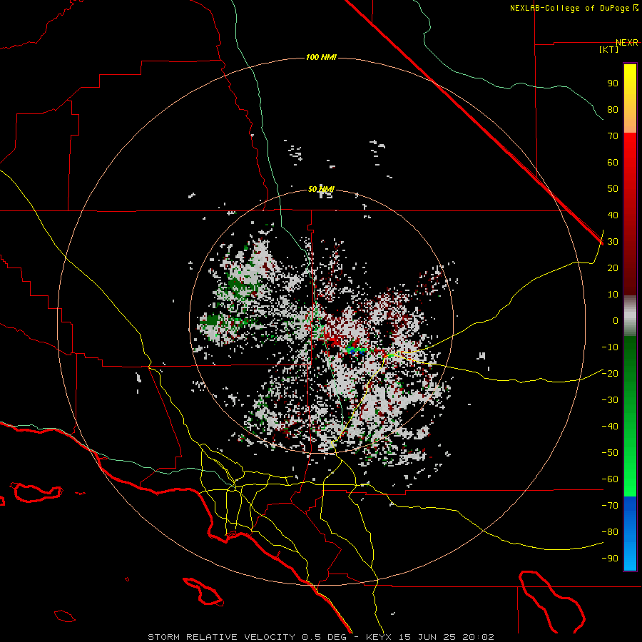Click the positive 80 knot scale label
The height and width of the screenshot is (642, 642).
(613, 110)
